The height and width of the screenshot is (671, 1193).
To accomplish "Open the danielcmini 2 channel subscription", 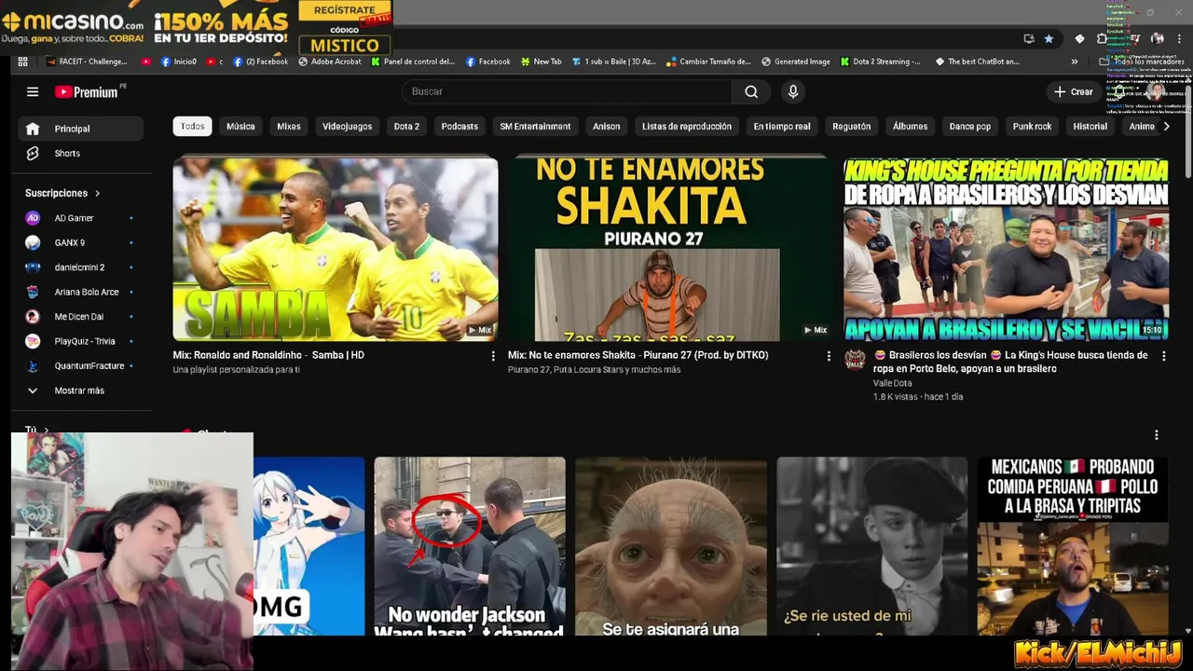I will click(80, 267).
